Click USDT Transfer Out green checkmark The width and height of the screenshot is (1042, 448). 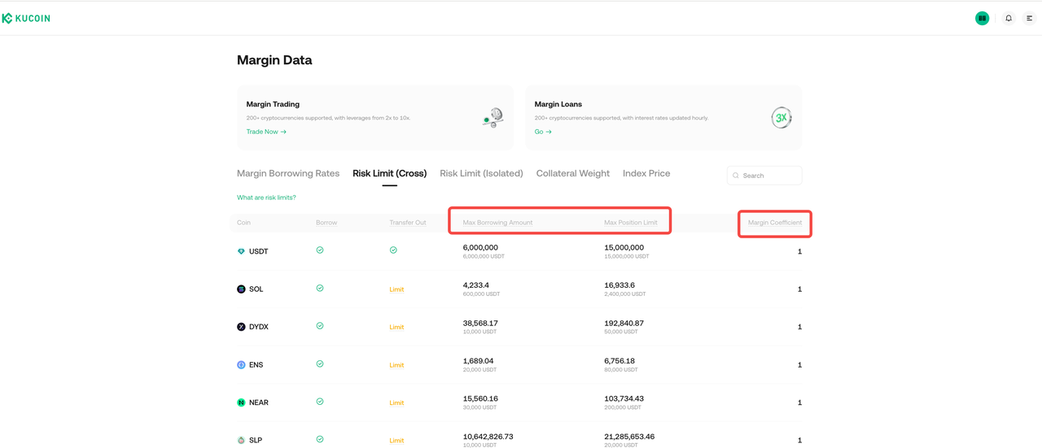[393, 250]
